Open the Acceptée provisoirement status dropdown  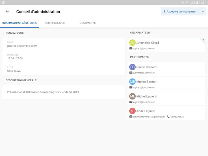point(184,11)
